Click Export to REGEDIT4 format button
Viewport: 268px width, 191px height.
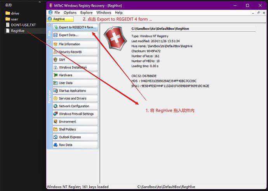[x=75, y=27]
